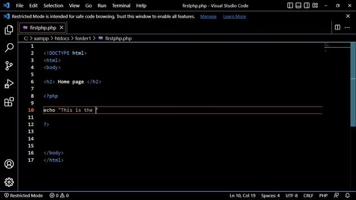This screenshot has width=356, height=200.
Task: Open the Manage gear icon
Action: point(9,182)
